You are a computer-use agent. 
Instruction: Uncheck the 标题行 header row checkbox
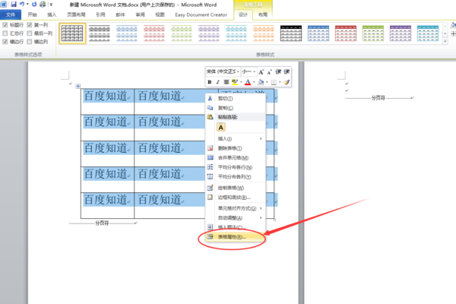click(x=5, y=25)
